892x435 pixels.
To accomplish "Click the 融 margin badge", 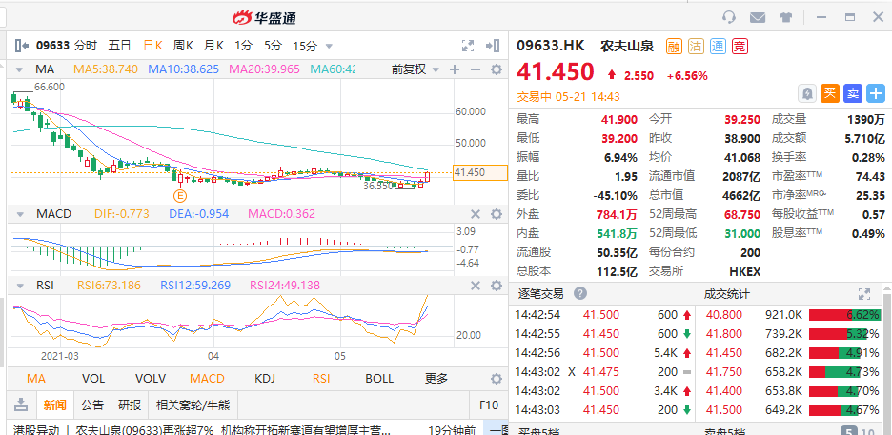I will pyautogui.click(x=674, y=46).
